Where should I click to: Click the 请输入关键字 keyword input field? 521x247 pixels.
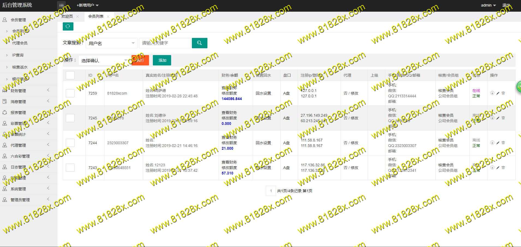click(165, 43)
